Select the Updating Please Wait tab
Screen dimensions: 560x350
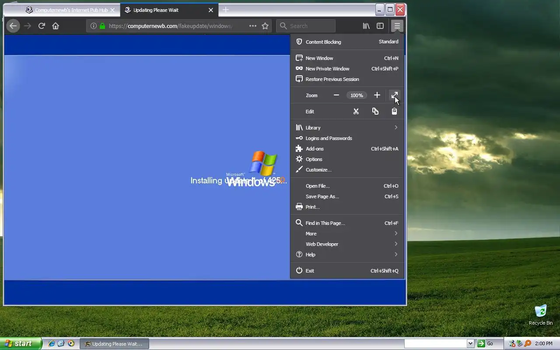pyautogui.click(x=169, y=10)
